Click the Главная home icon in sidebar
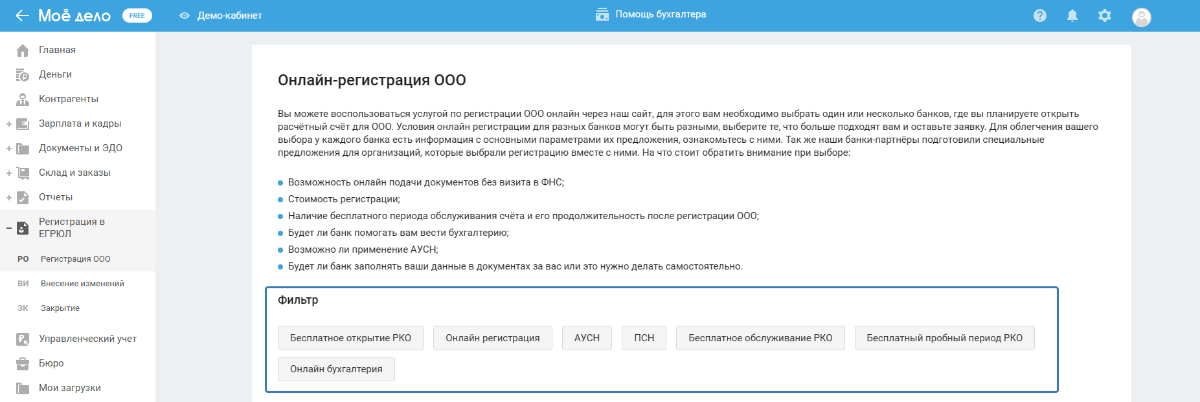The width and height of the screenshot is (1200, 402). tap(23, 50)
